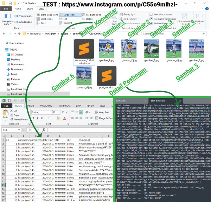Open Underline style dropdown in Excel

click(45, 118)
